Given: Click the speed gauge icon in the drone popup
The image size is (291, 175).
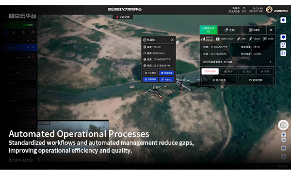Looking at the screenshot, I should [x=145, y=53].
